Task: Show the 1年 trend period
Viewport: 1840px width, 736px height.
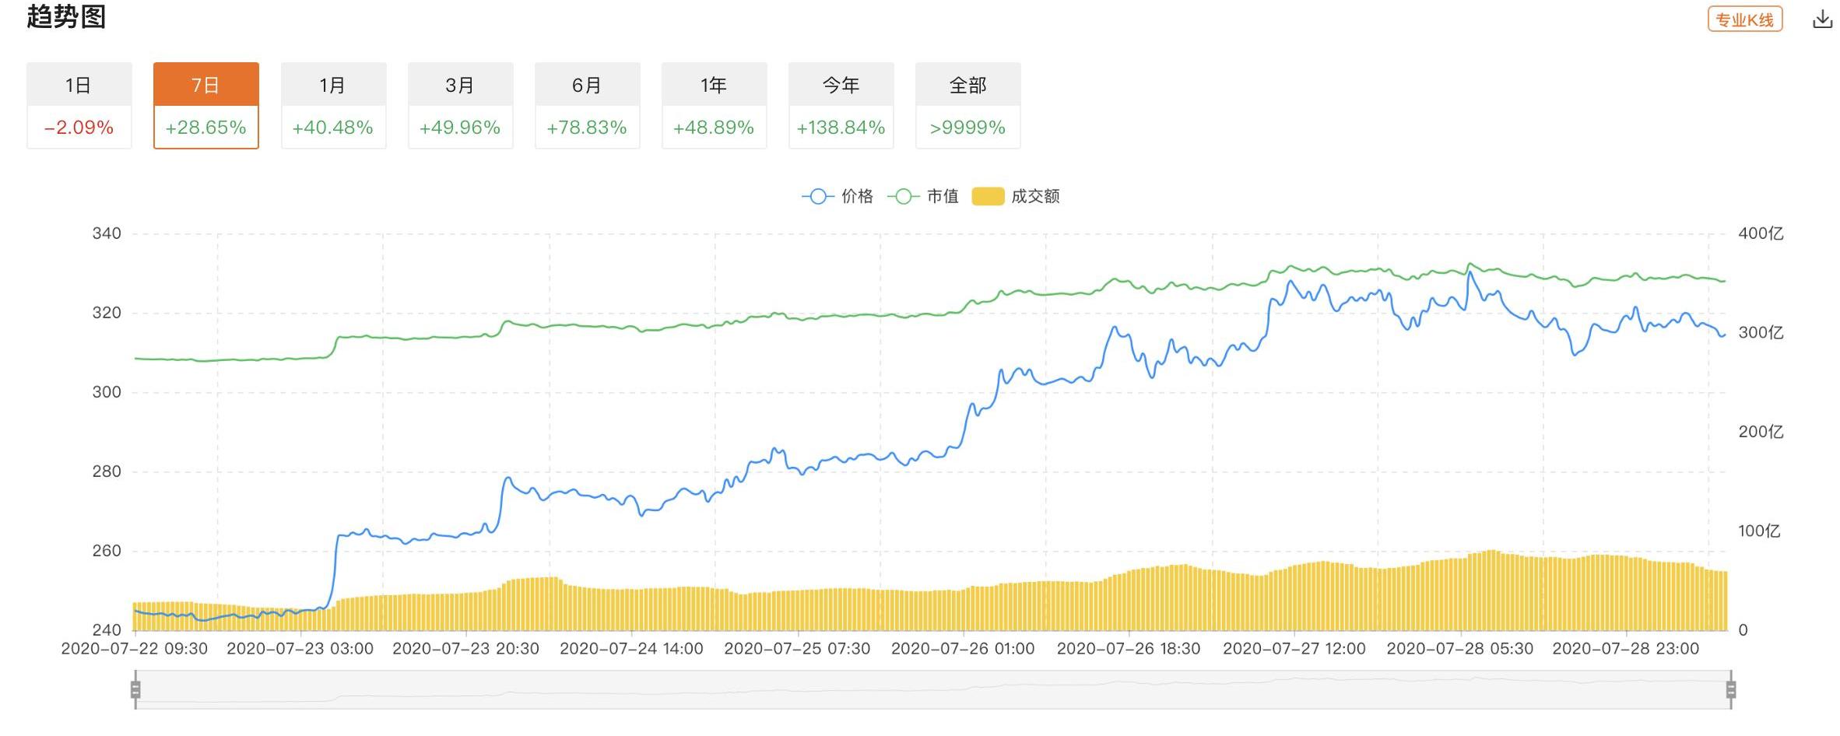Action: pyautogui.click(x=714, y=105)
